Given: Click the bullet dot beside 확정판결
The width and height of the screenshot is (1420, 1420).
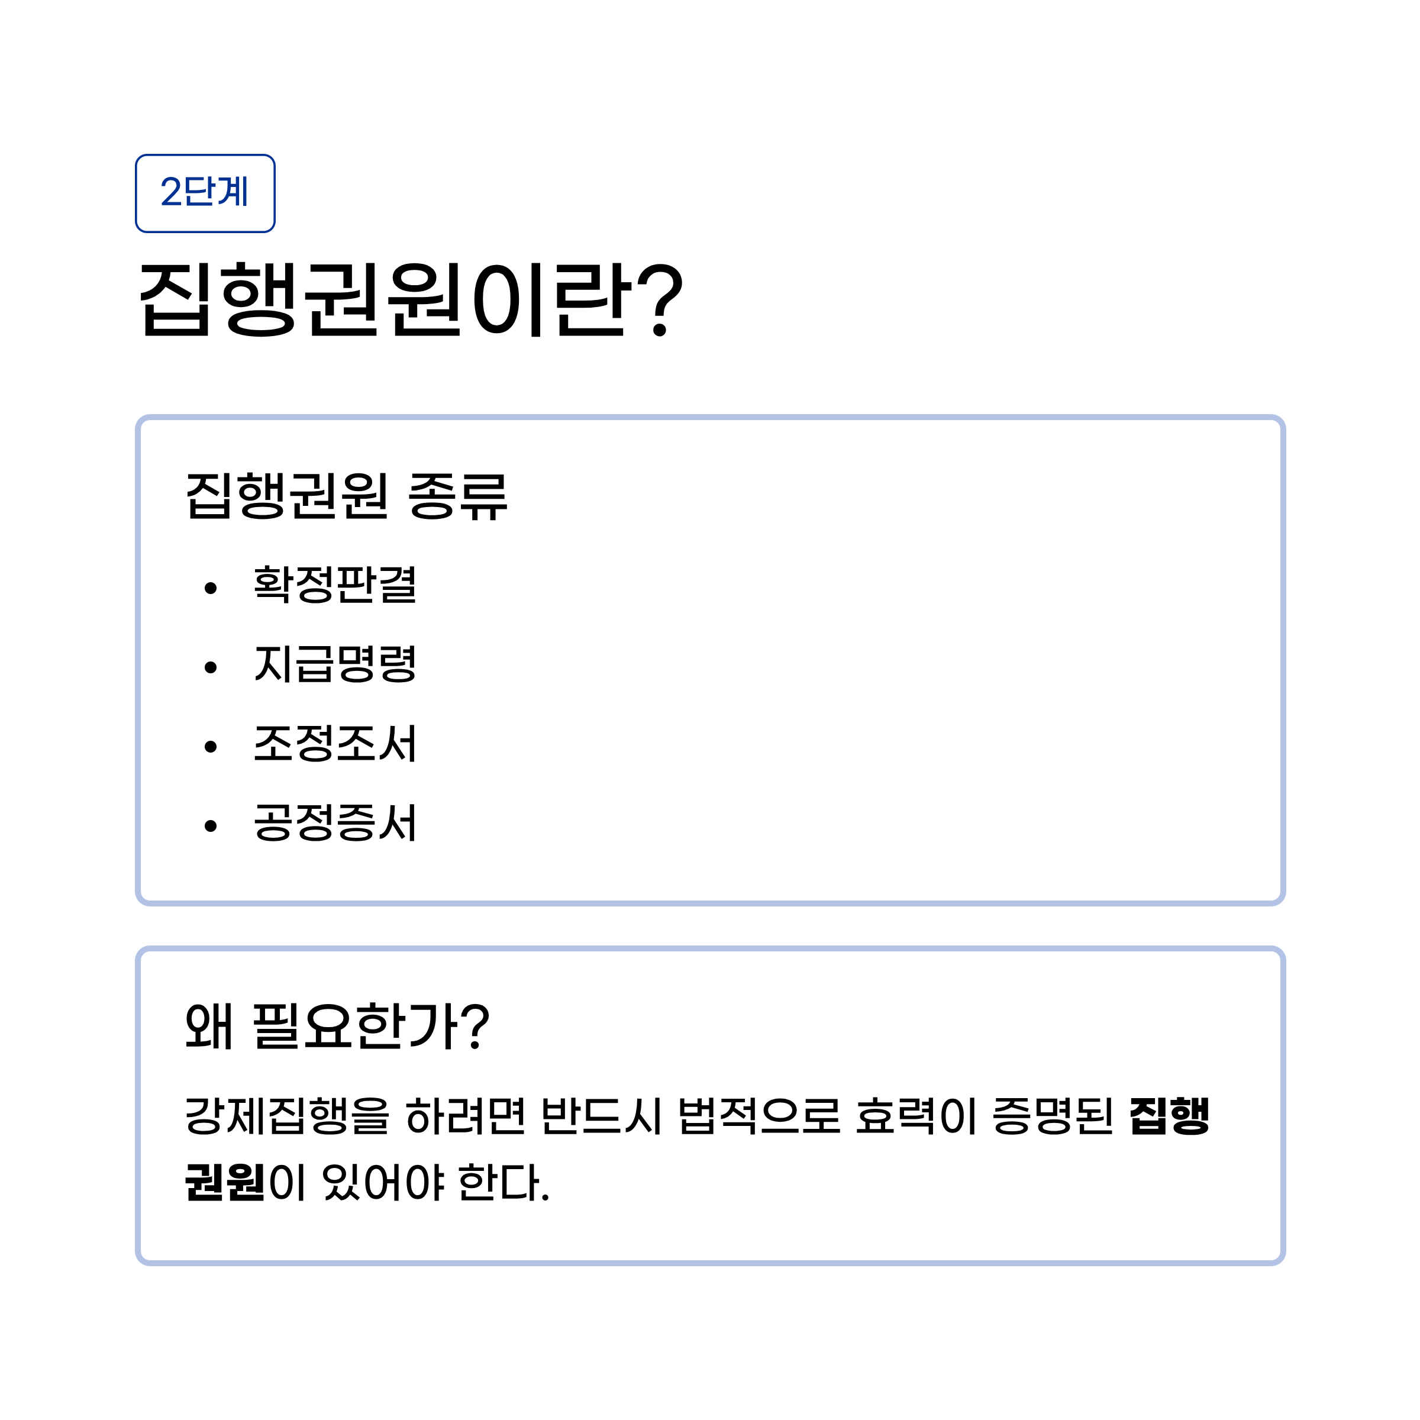Looking at the screenshot, I should tap(211, 588).
